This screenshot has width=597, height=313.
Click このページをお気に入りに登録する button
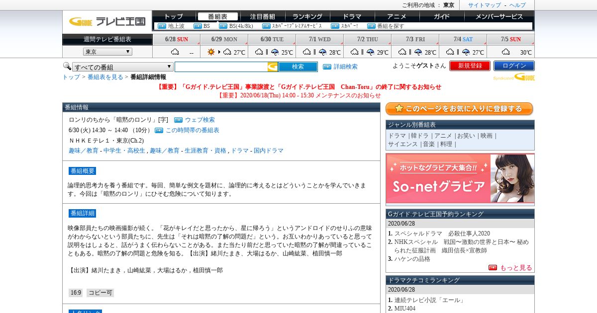[459, 109]
